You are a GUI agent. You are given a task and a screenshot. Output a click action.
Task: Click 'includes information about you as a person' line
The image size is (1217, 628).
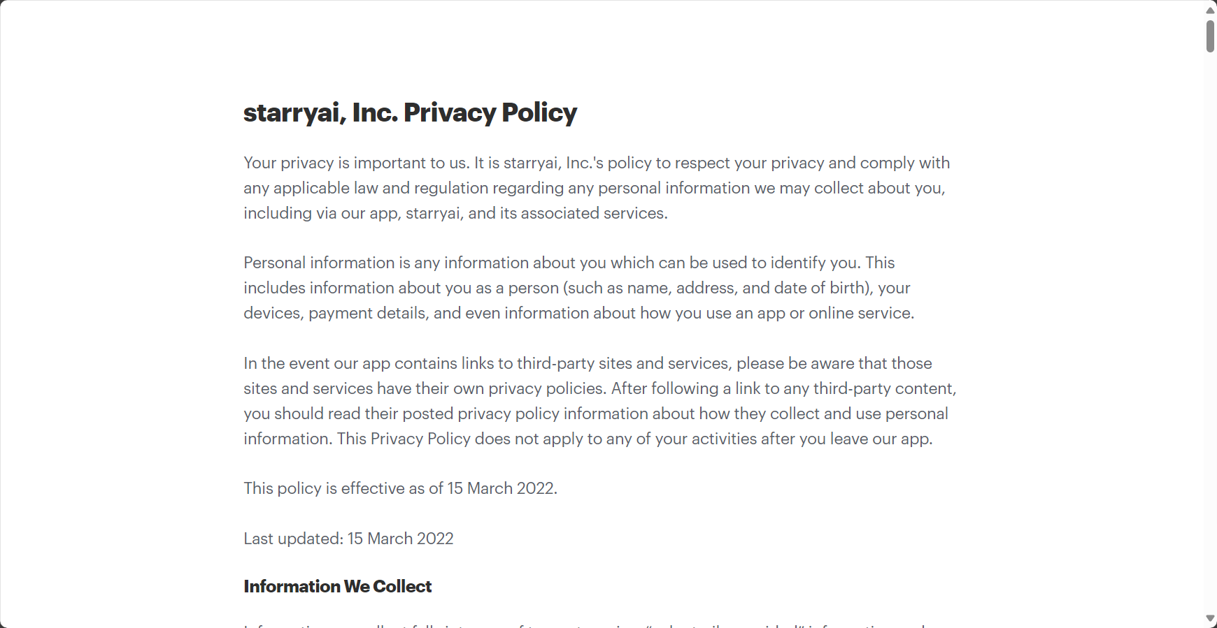tap(576, 288)
